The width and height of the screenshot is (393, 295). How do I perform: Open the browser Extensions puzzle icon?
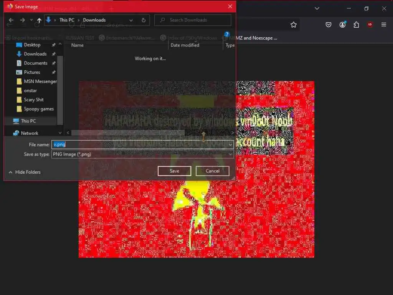(356, 25)
